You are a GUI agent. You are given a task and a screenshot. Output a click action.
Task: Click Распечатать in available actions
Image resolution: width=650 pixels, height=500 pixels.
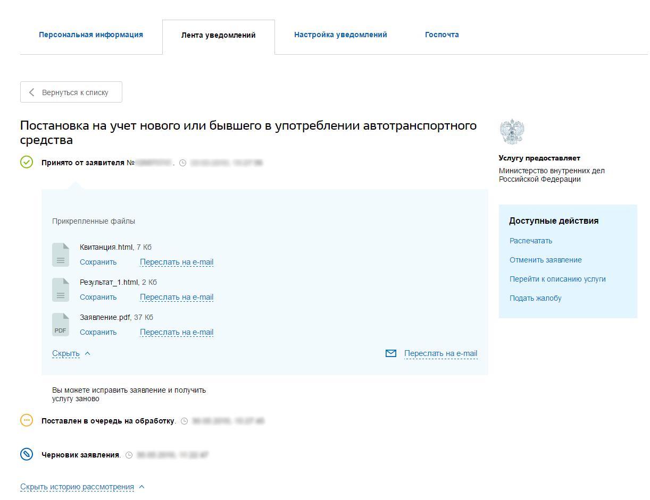click(531, 241)
